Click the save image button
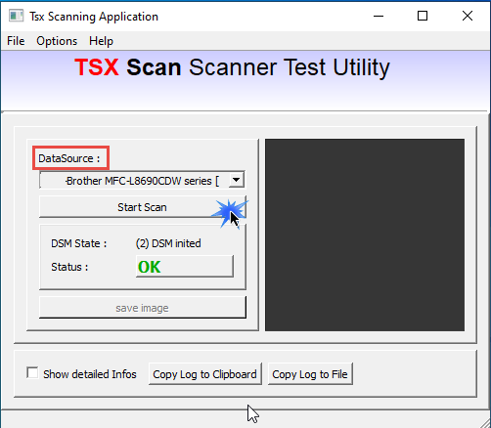The height and width of the screenshot is (428, 491). [x=143, y=308]
